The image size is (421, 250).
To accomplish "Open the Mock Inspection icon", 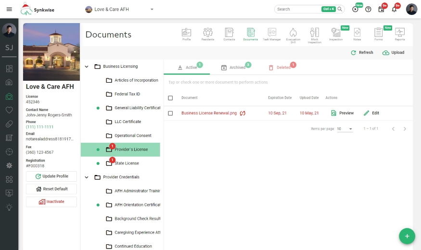I will coord(314,34).
